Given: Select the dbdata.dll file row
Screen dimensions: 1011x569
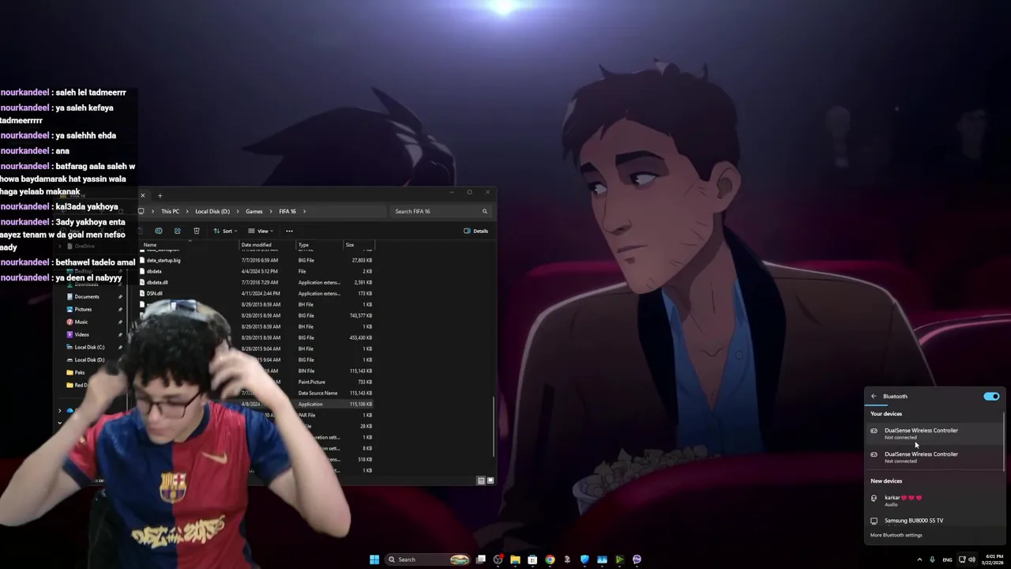Looking at the screenshot, I should [256, 282].
